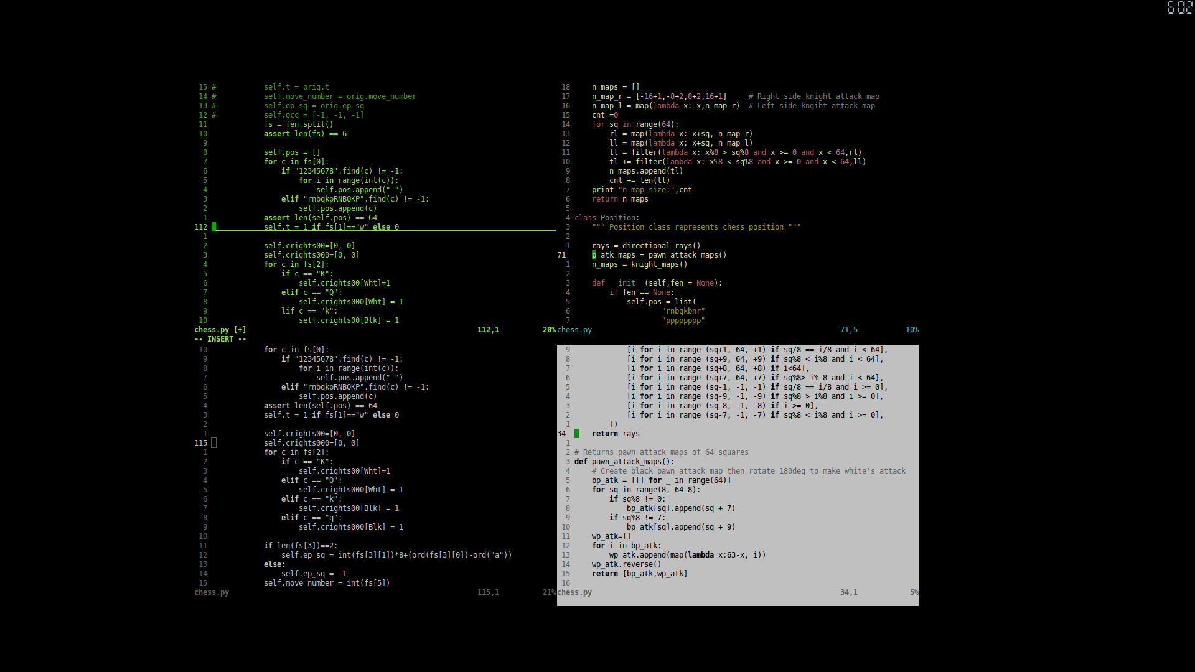Click the 'assert len(fs) == 6' line
This screenshot has height=672, width=1195.
point(305,134)
